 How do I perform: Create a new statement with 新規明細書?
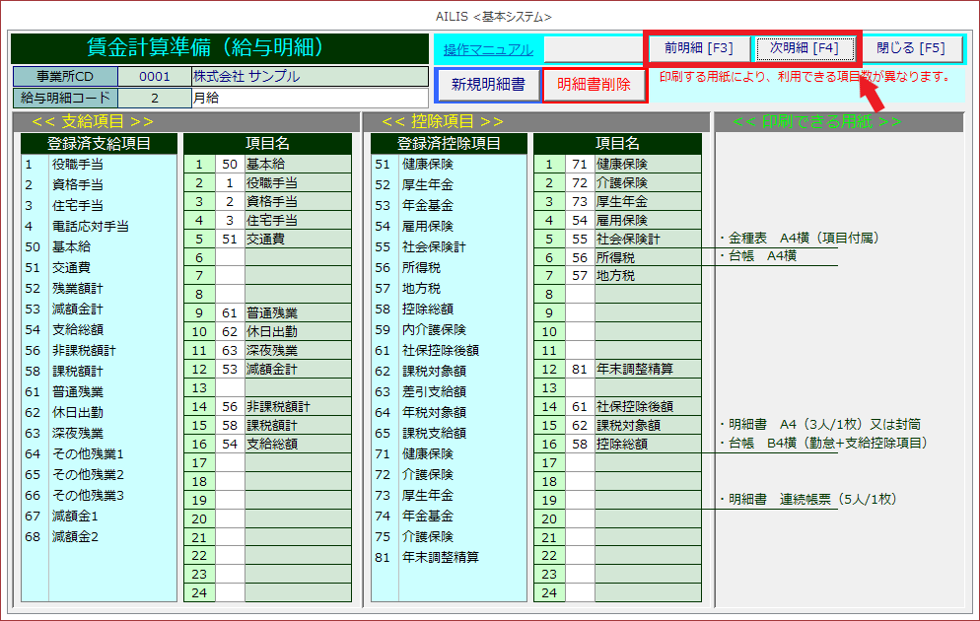pos(488,85)
